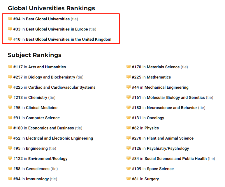Click the badge icon beside Electrical and Electronic Engineering
Viewport: 225px width, 187px height.
click(10, 138)
